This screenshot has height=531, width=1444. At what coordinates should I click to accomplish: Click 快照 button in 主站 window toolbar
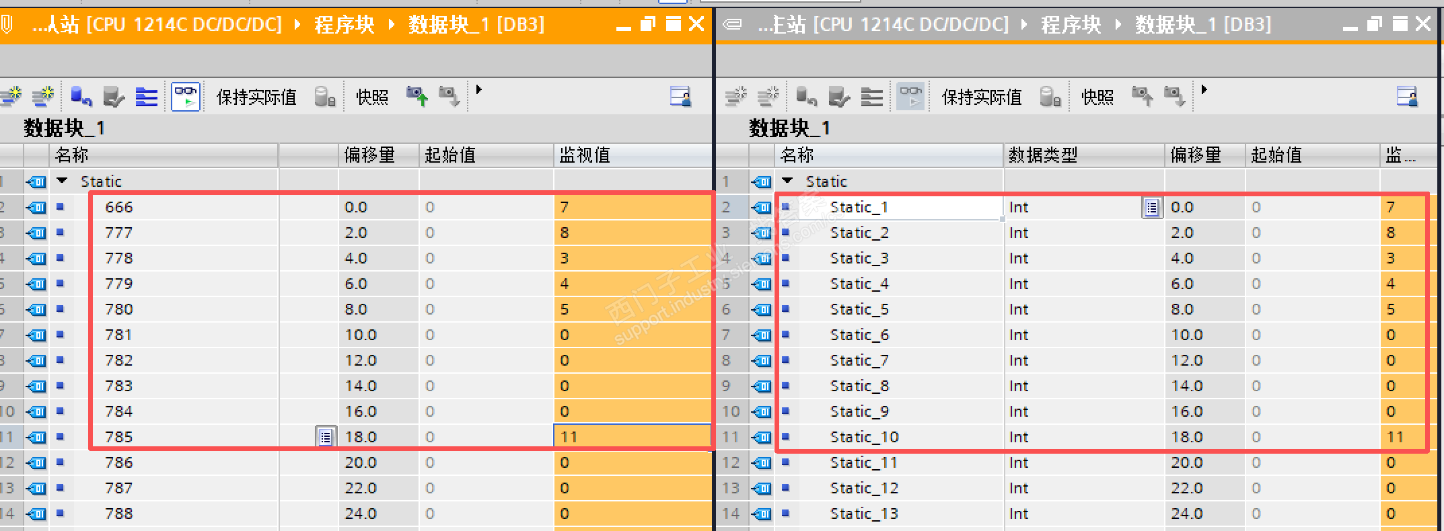point(1097,97)
